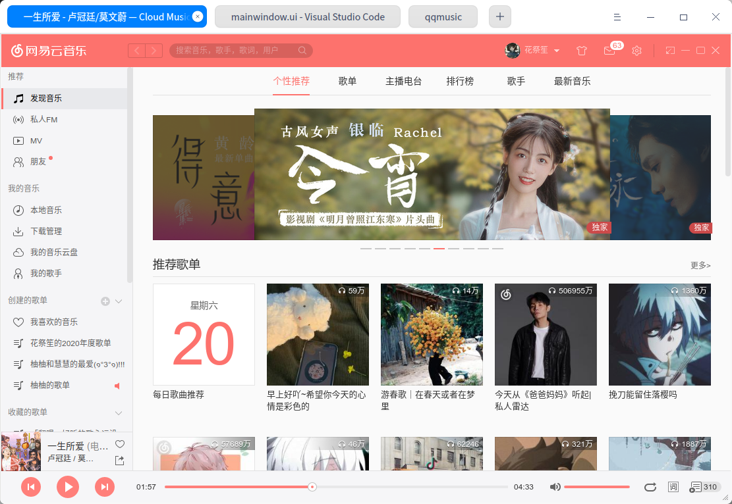Image resolution: width=732 pixels, height=504 pixels.
Task: Open the 挽刀能留住落樱吗 playlist cover
Action: pos(660,334)
